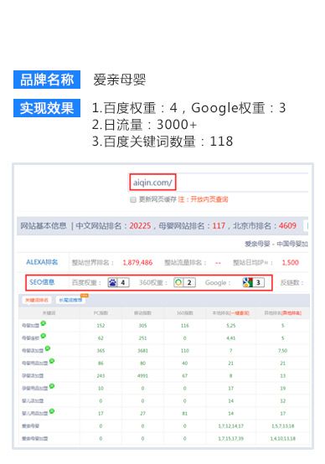The image size is (325, 464).
Task: Click world rank value 1,879,486
Action: click(137, 263)
